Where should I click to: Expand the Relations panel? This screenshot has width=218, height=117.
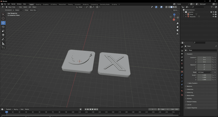(189, 86)
